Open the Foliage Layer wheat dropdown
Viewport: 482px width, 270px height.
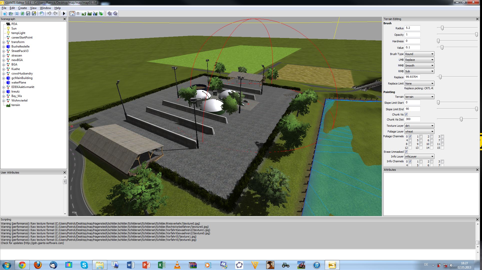click(419, 131)
